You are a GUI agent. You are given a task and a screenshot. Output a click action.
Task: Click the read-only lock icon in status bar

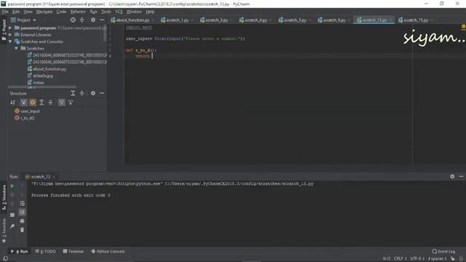453,259
